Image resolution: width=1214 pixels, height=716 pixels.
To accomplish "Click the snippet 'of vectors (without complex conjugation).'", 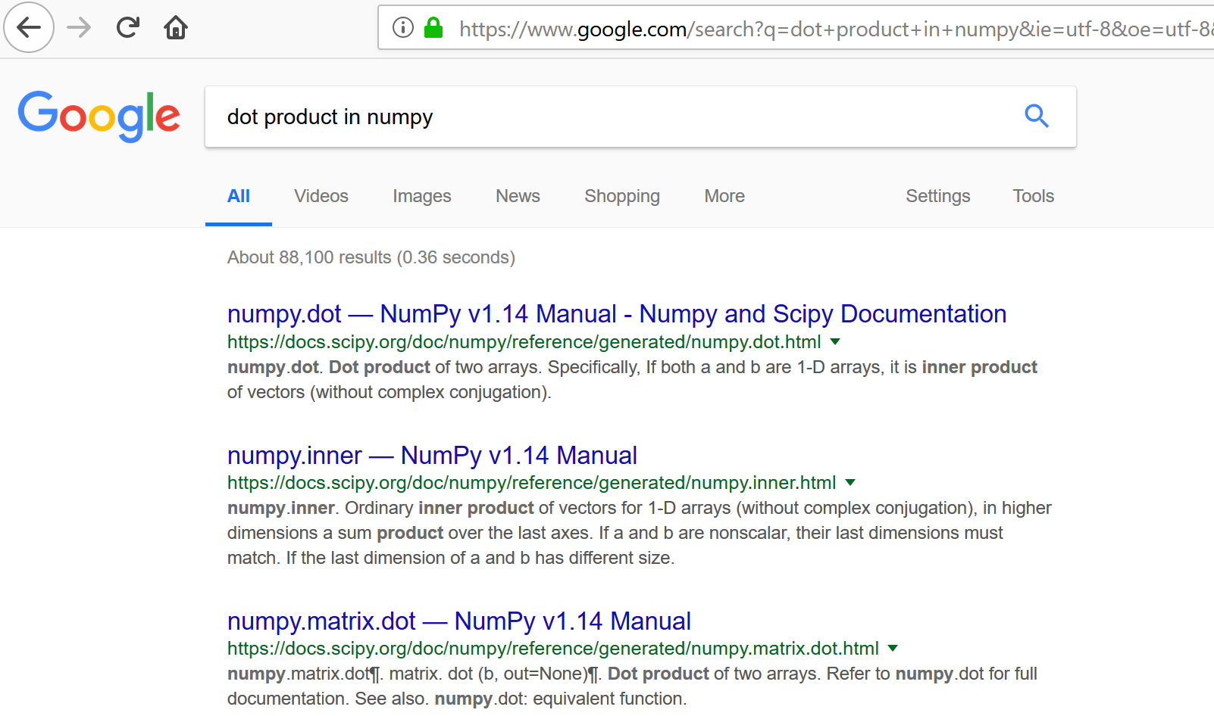I will tap(390, 392).
